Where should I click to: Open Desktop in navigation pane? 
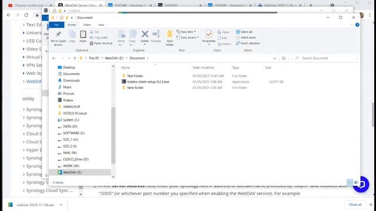point(69,67)
